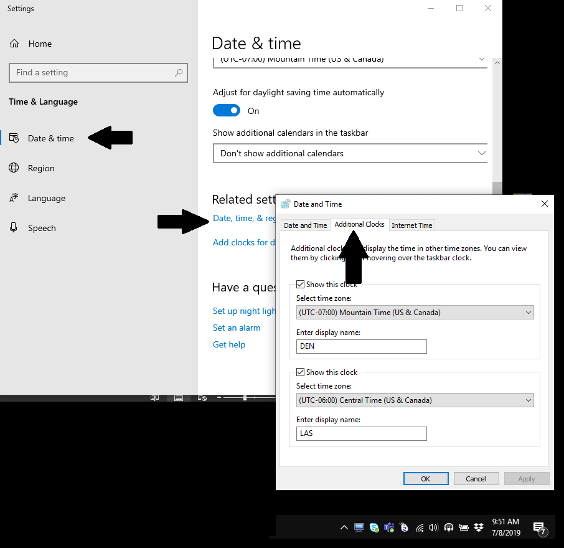Open battery power tray icon

[463, 527]
